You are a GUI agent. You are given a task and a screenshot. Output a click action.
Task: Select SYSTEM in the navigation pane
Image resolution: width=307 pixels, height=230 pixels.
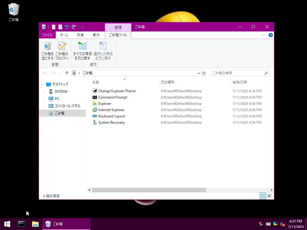(61, 92)
